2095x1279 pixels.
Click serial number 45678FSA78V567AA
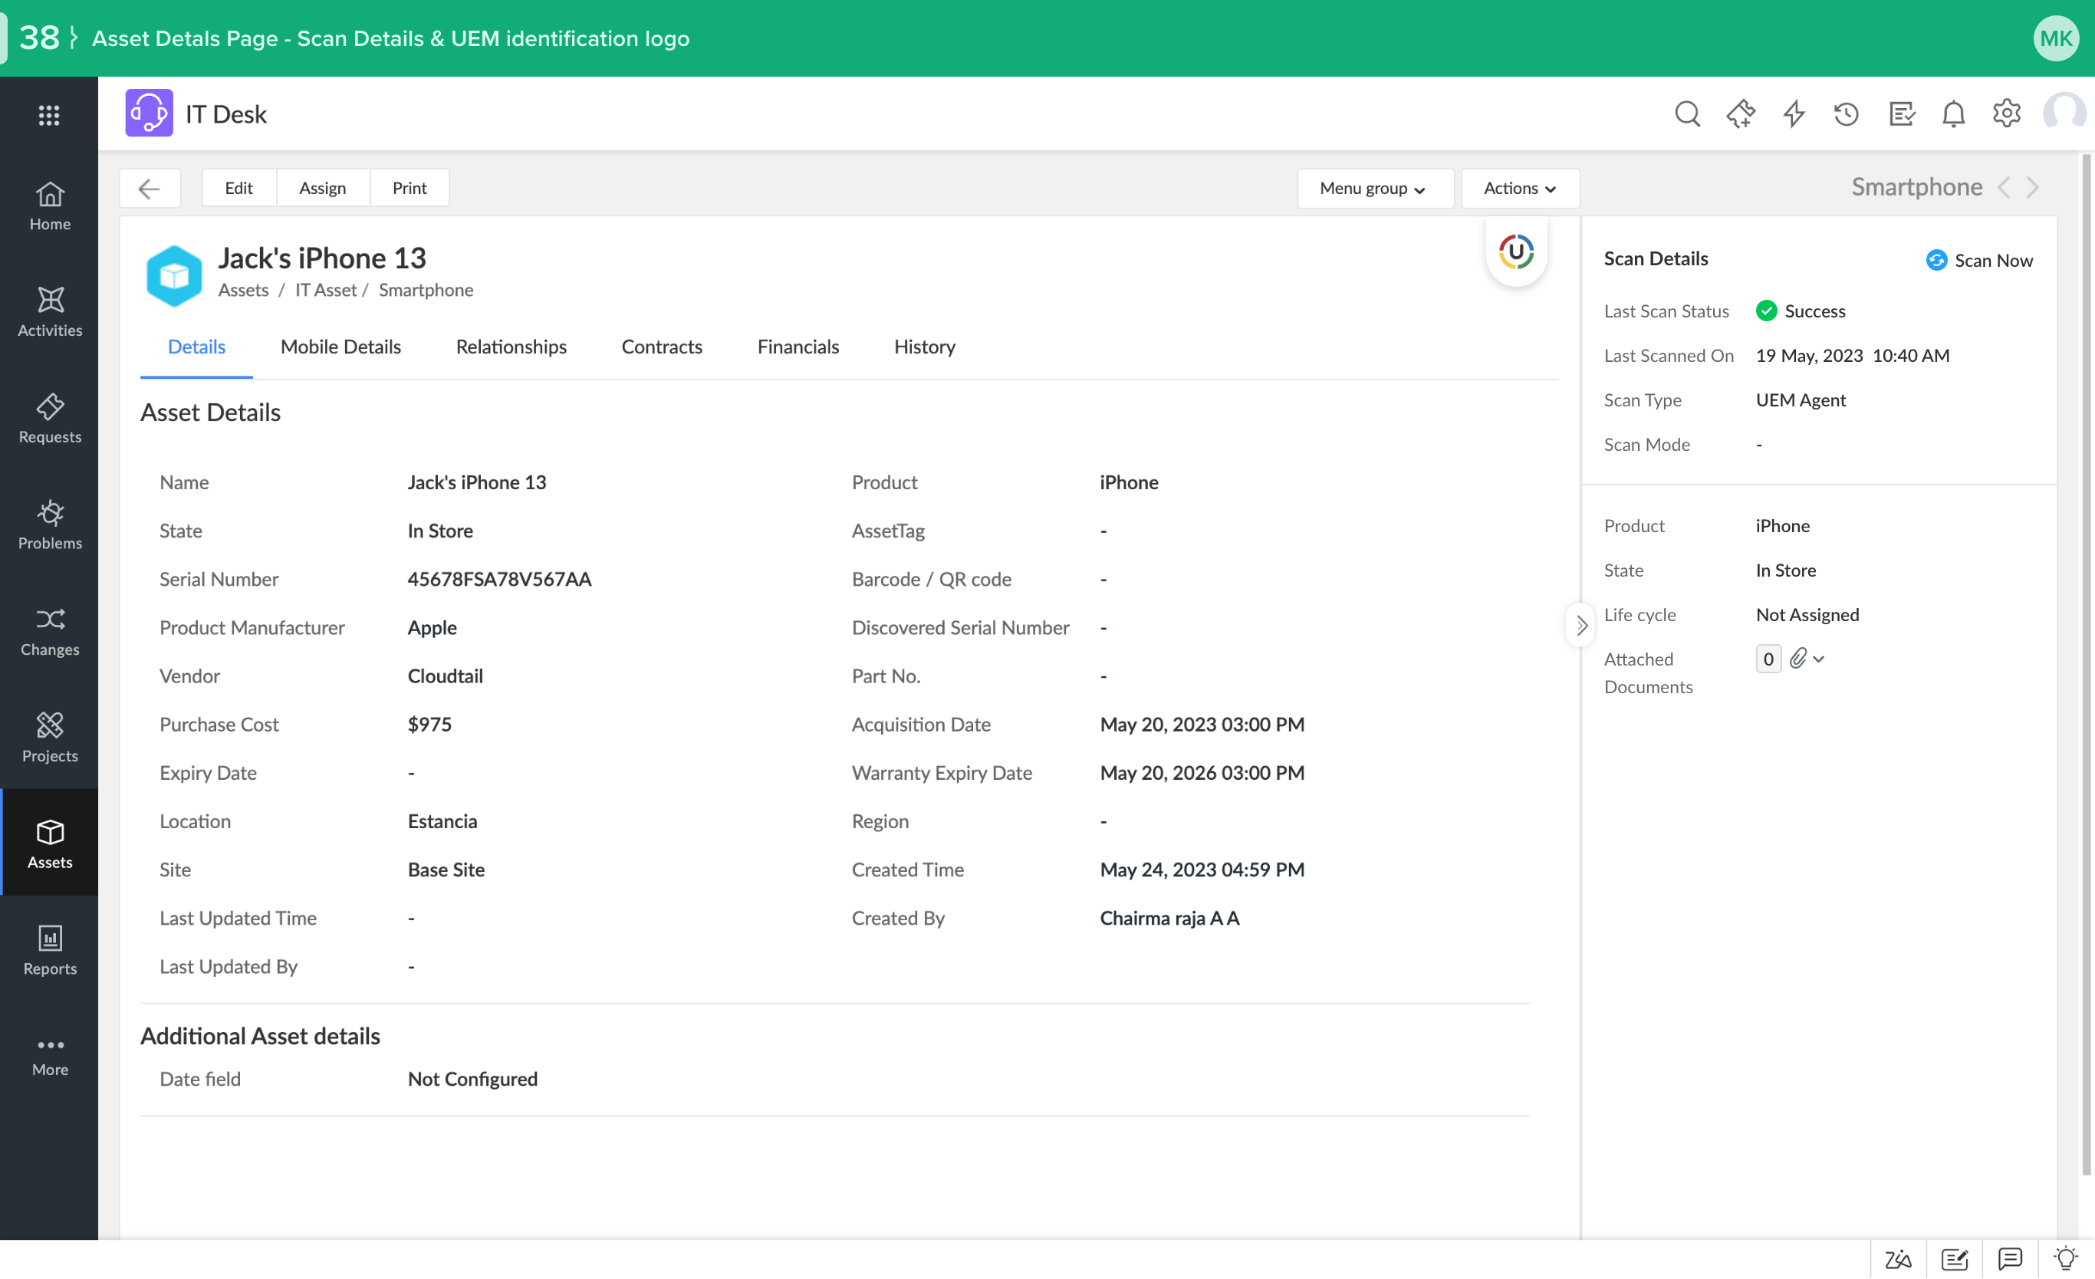(x=499, y=579)
